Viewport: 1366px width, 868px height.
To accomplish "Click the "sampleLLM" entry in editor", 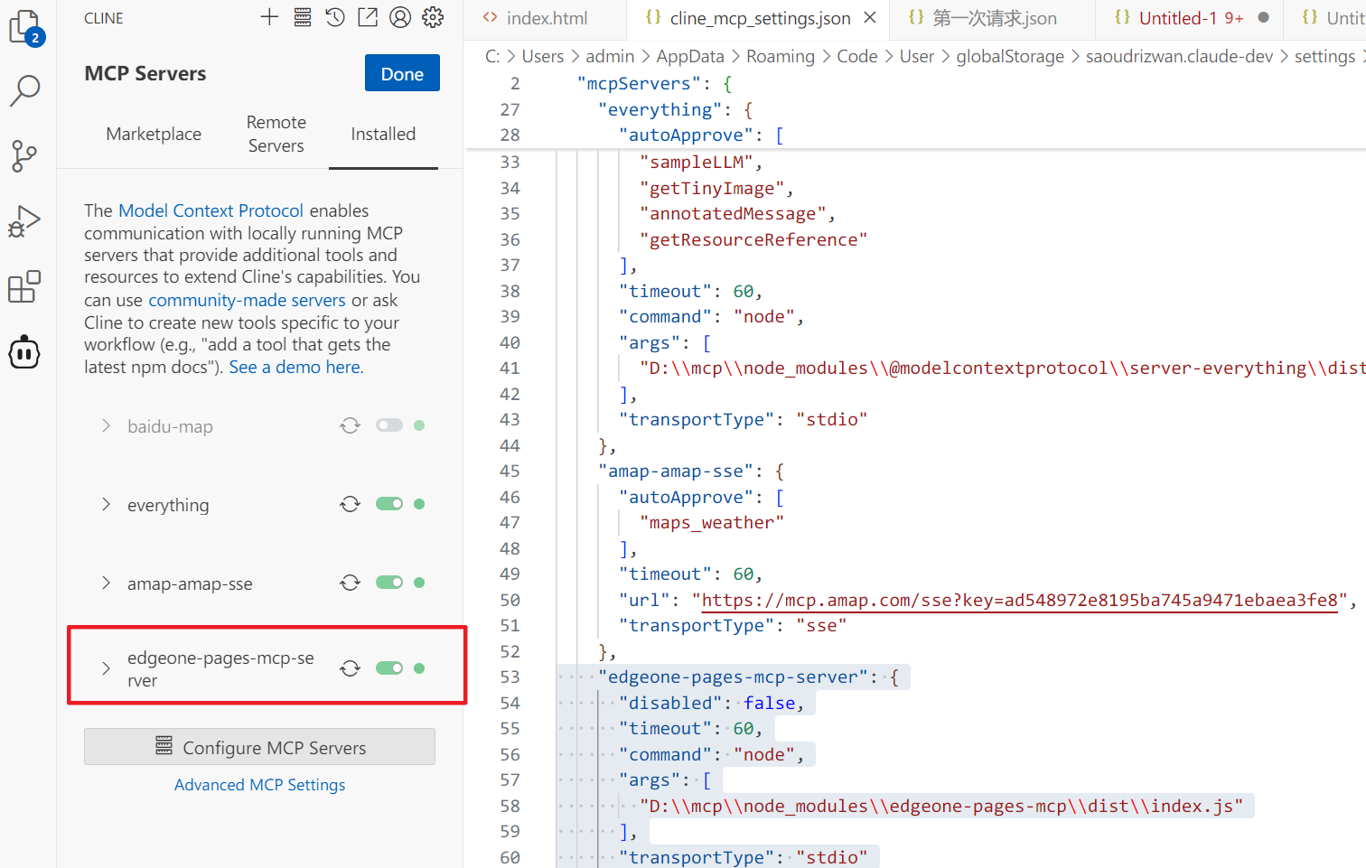I will pyautogui.click(x=697, y=162).
